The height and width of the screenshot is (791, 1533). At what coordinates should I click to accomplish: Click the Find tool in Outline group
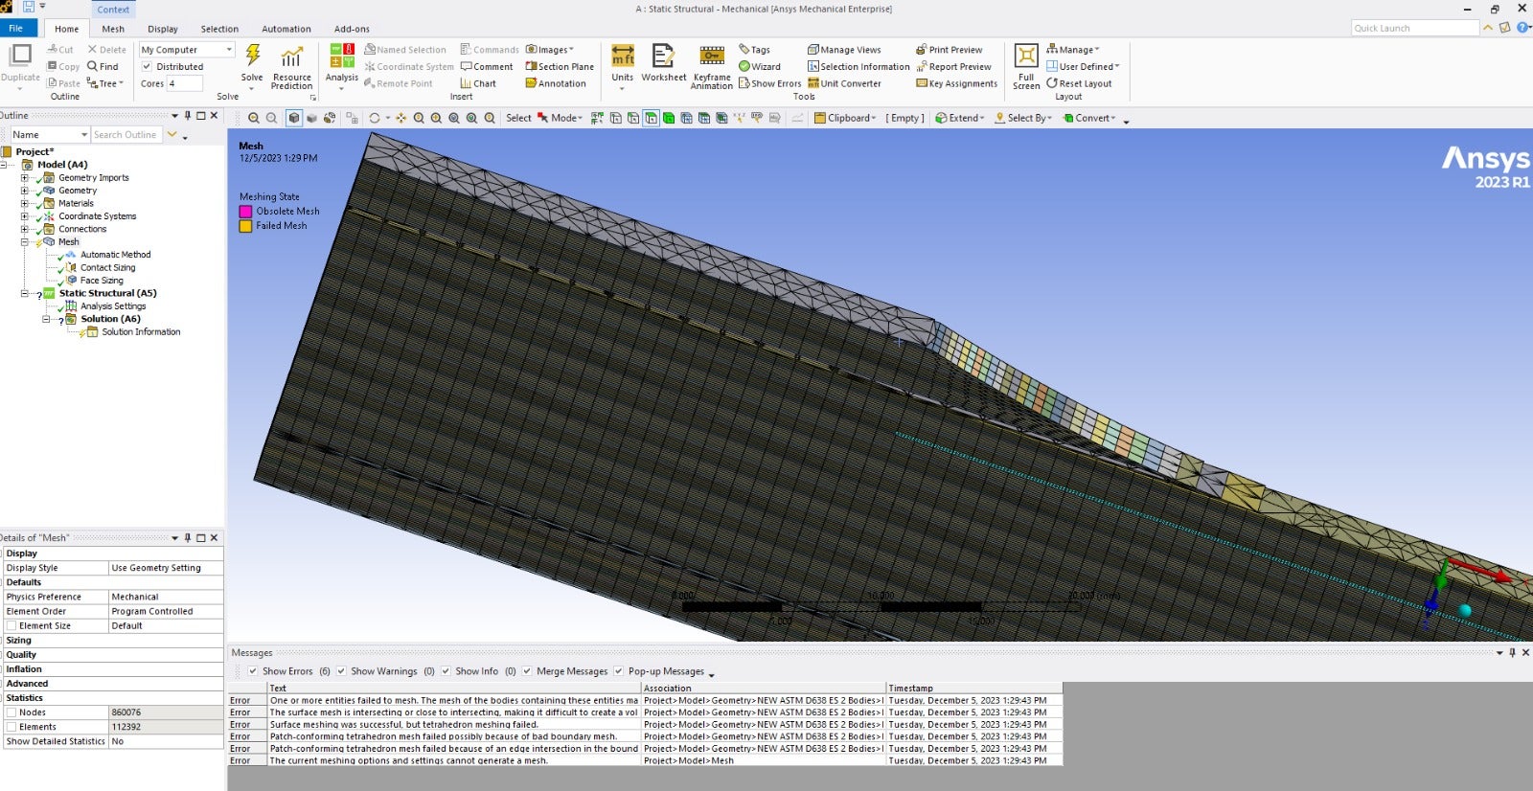point(103,66)
